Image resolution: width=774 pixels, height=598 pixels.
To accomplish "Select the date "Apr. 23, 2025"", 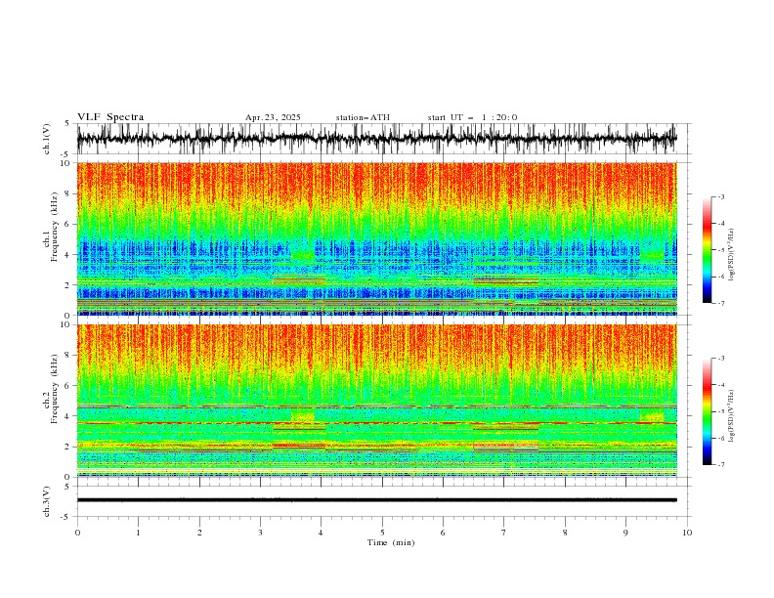I will pyautogui.click(x=273, y=117).
